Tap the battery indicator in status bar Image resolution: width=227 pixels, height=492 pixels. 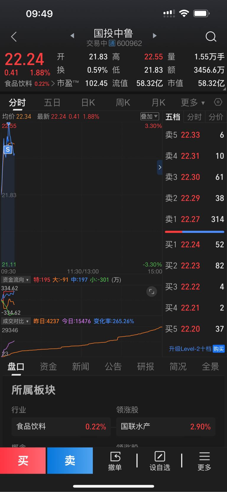[x=201, y=13]
